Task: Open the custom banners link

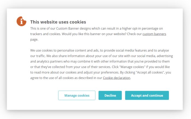Action: [154, 34]
